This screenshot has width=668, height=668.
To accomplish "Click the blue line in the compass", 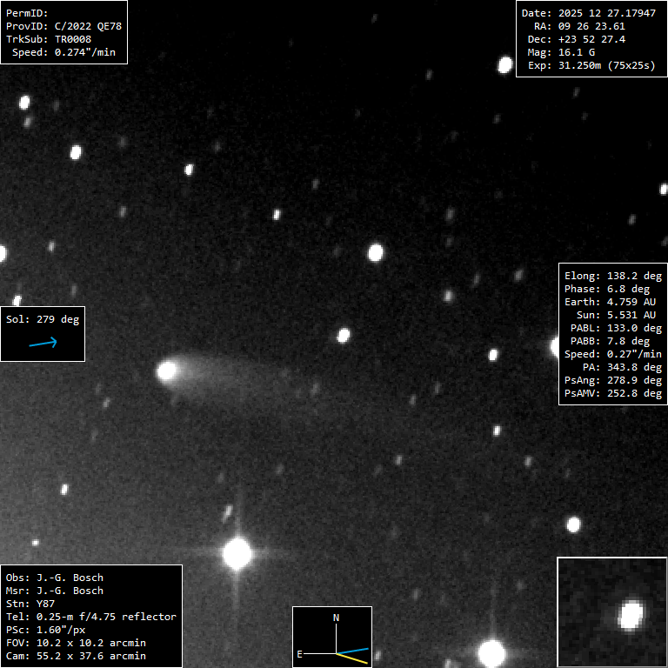I will (354, 650).
